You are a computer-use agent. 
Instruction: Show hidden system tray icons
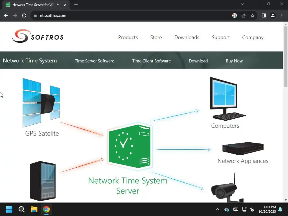click(x=218, y=209)
